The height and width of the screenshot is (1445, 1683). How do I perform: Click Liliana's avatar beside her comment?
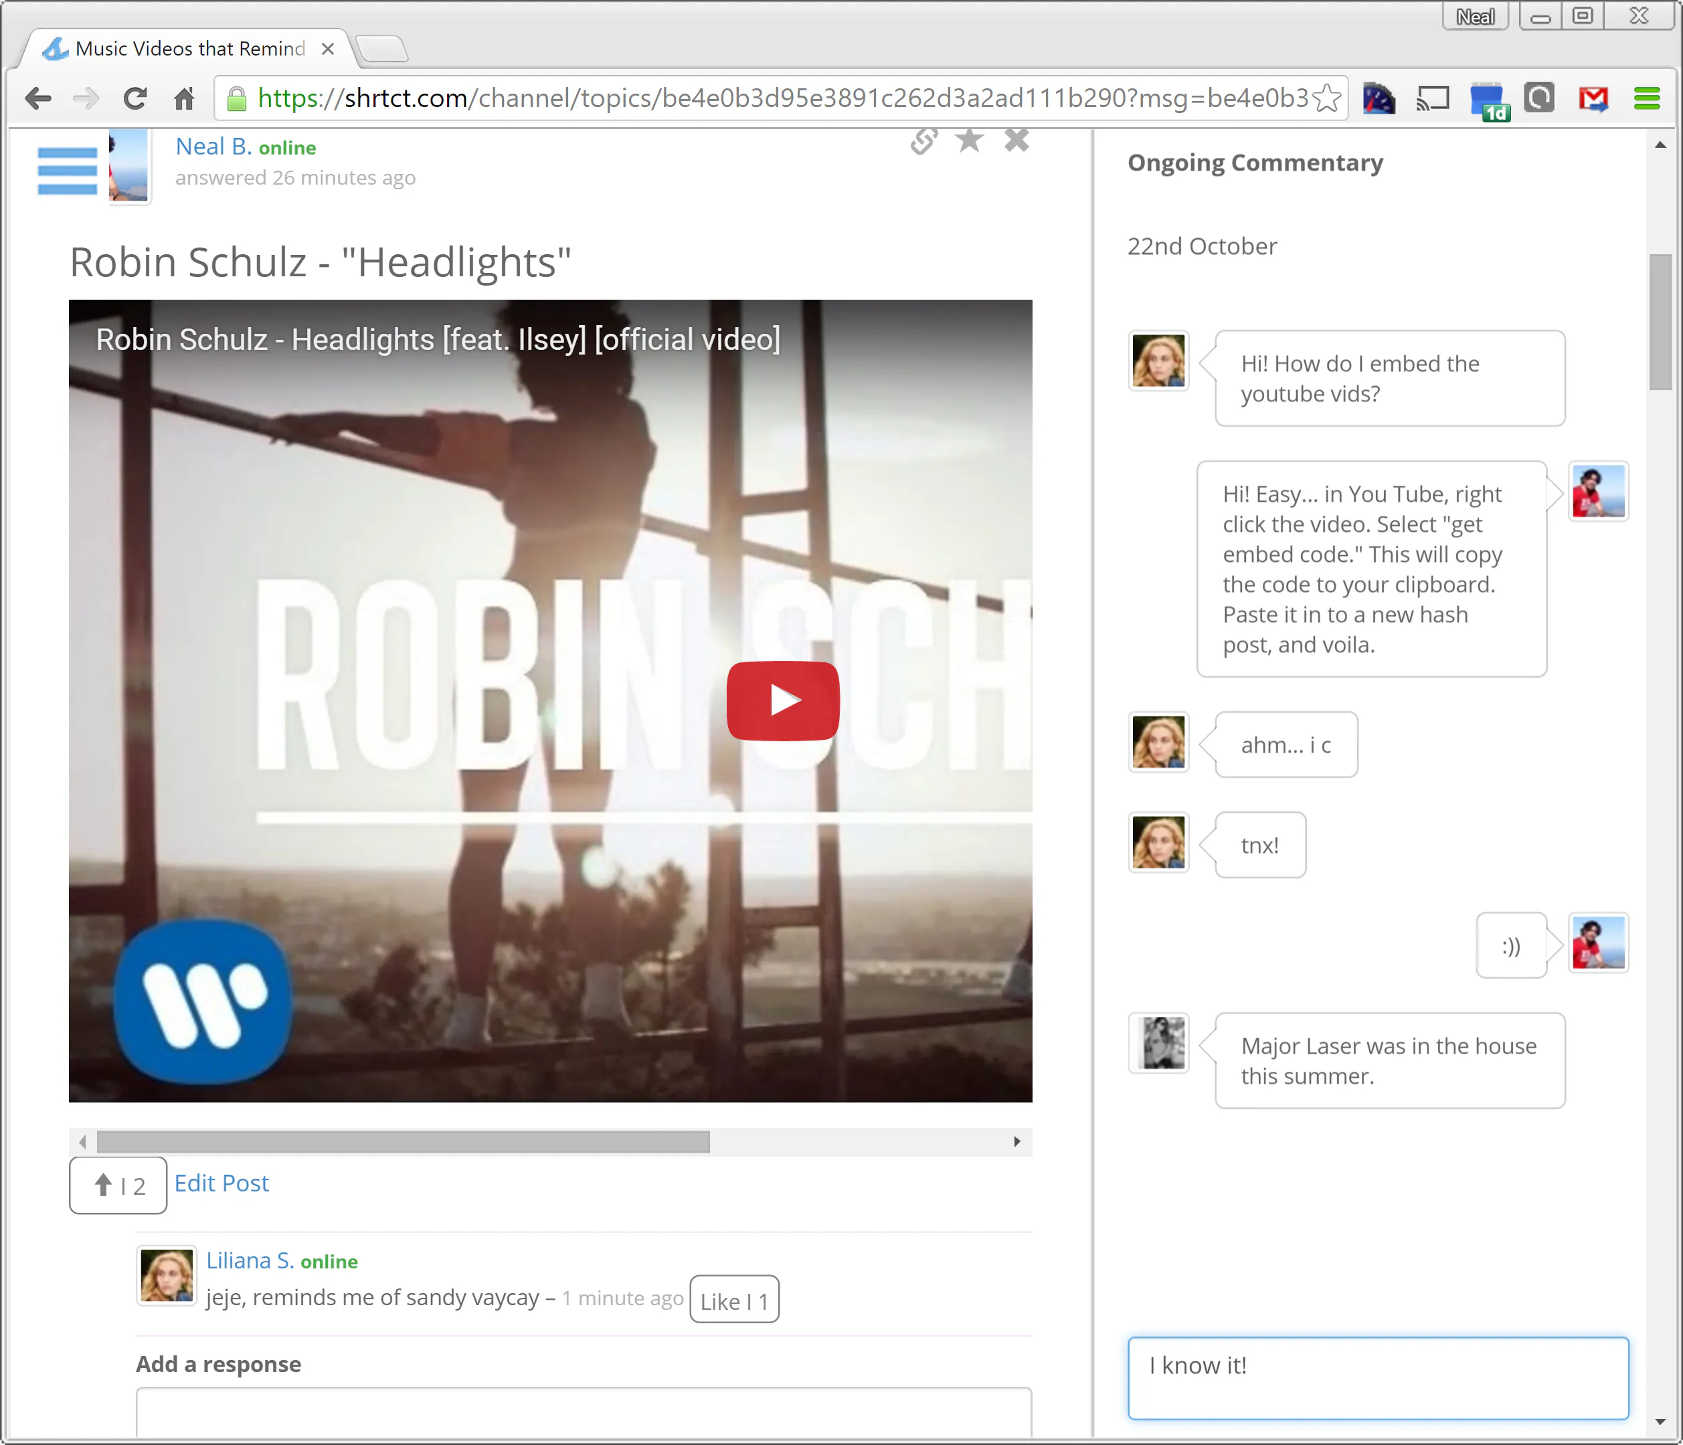tap(167, 1275)
